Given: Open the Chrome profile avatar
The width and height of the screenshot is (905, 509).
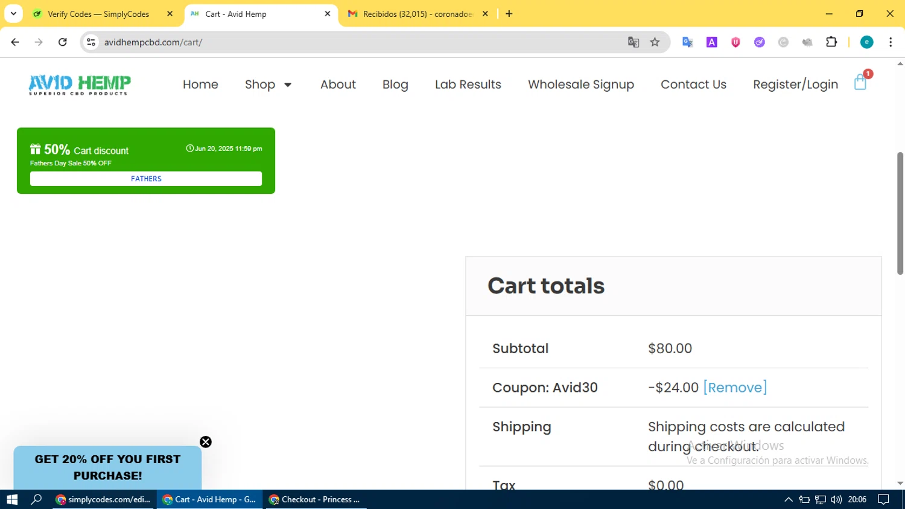Looking at the screenshot, I should coord(867,42).
